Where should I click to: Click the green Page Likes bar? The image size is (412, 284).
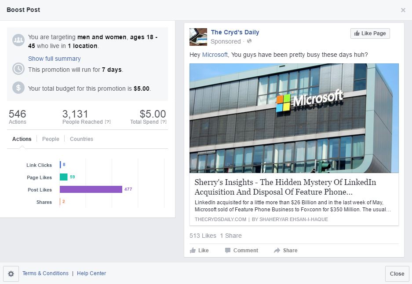click(64, 177)
